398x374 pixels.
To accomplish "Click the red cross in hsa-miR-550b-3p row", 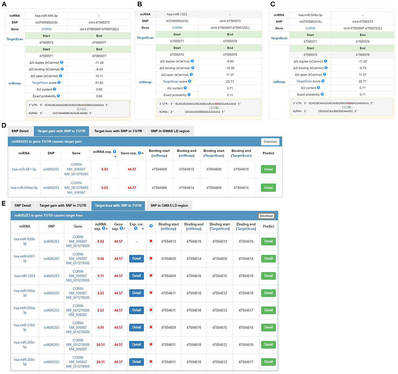I will pos(151,241).
